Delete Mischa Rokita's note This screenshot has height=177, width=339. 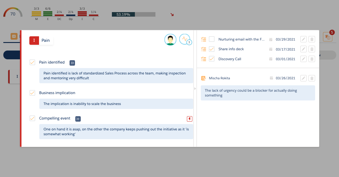click(x=312, y=78)
